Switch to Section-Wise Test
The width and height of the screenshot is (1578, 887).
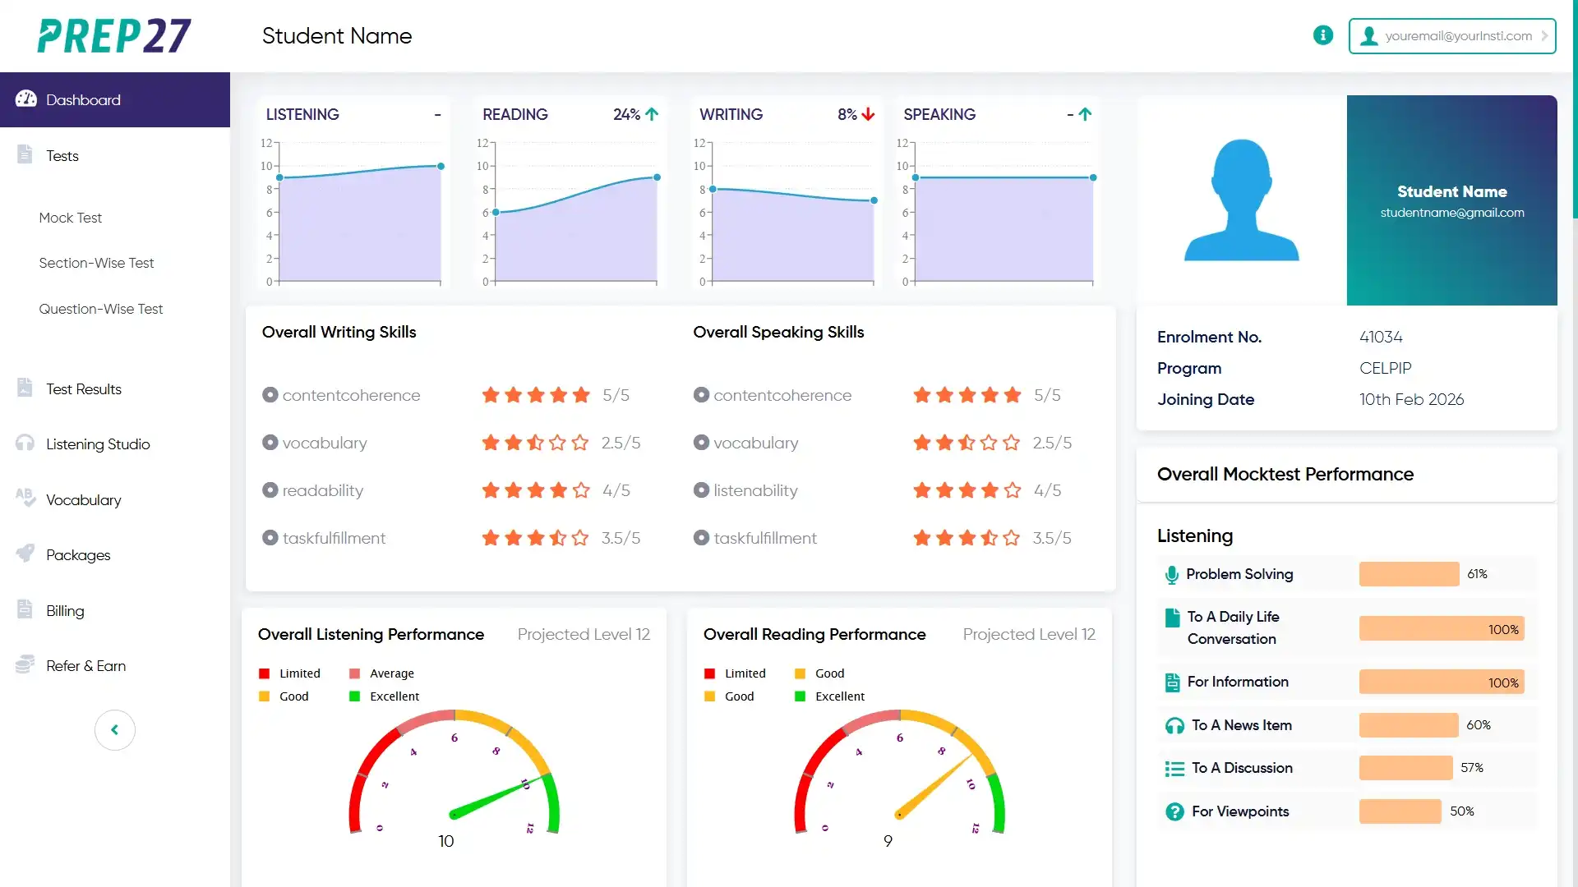96,263
